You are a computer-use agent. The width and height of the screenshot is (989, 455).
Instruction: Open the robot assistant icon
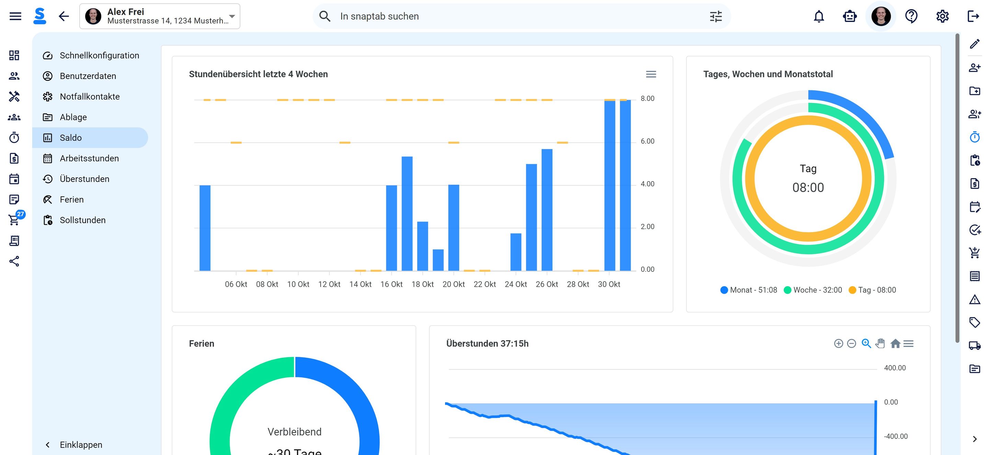coord(850,16)
